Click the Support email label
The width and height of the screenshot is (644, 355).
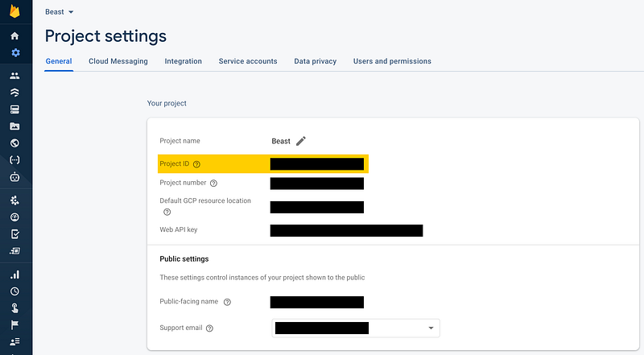point(181,328)
